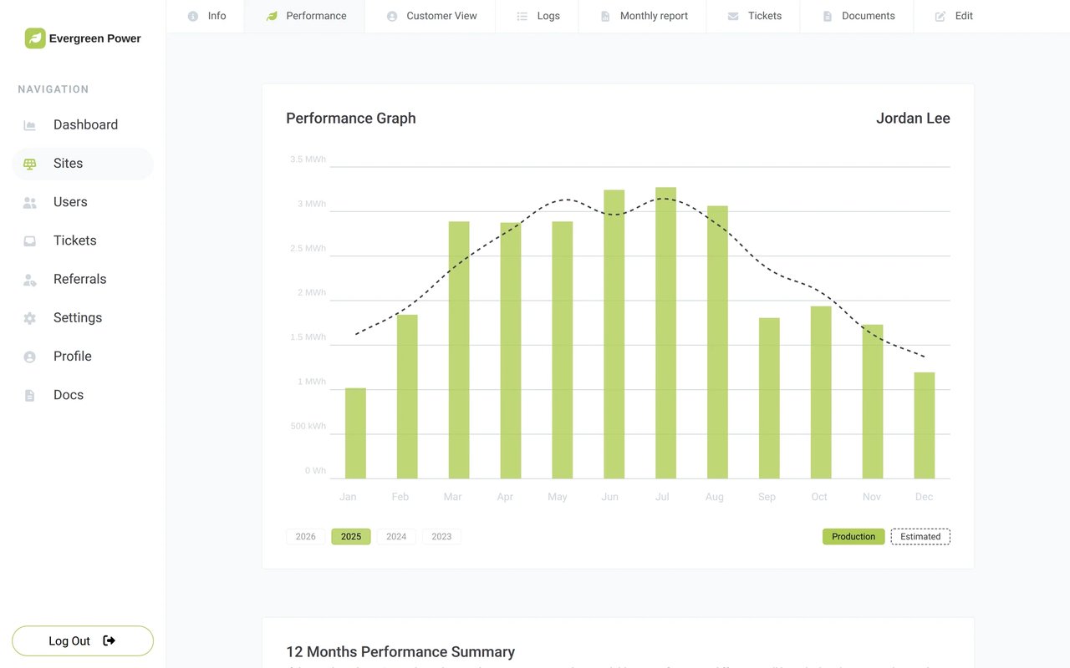This screenshot has width=1070, height=668.
Task: Click the Customer View person icon
Action: pos(392,16)
